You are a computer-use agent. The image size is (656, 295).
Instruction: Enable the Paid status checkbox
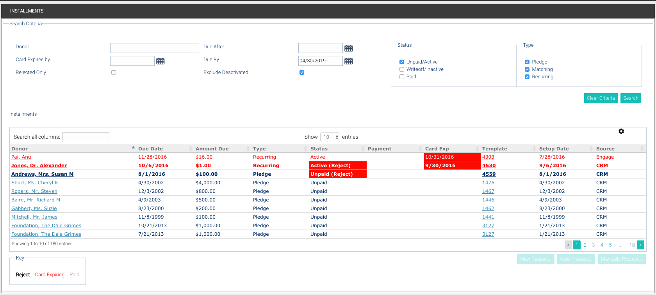402,77
